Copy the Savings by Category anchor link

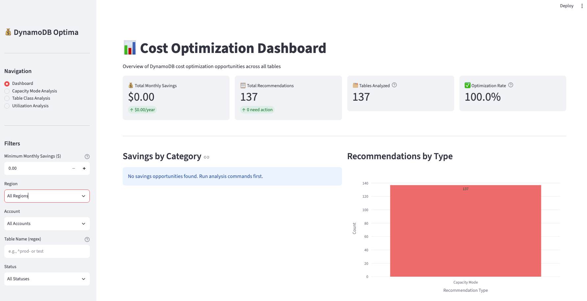[x=207, y=157]
